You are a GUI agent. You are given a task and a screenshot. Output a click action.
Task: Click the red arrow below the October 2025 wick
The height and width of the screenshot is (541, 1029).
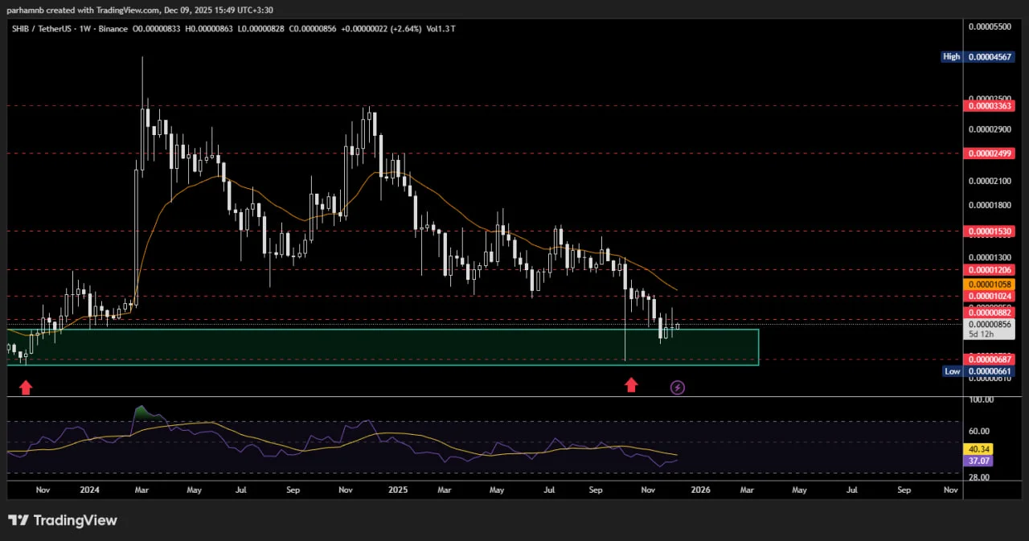tap(631, 385)
